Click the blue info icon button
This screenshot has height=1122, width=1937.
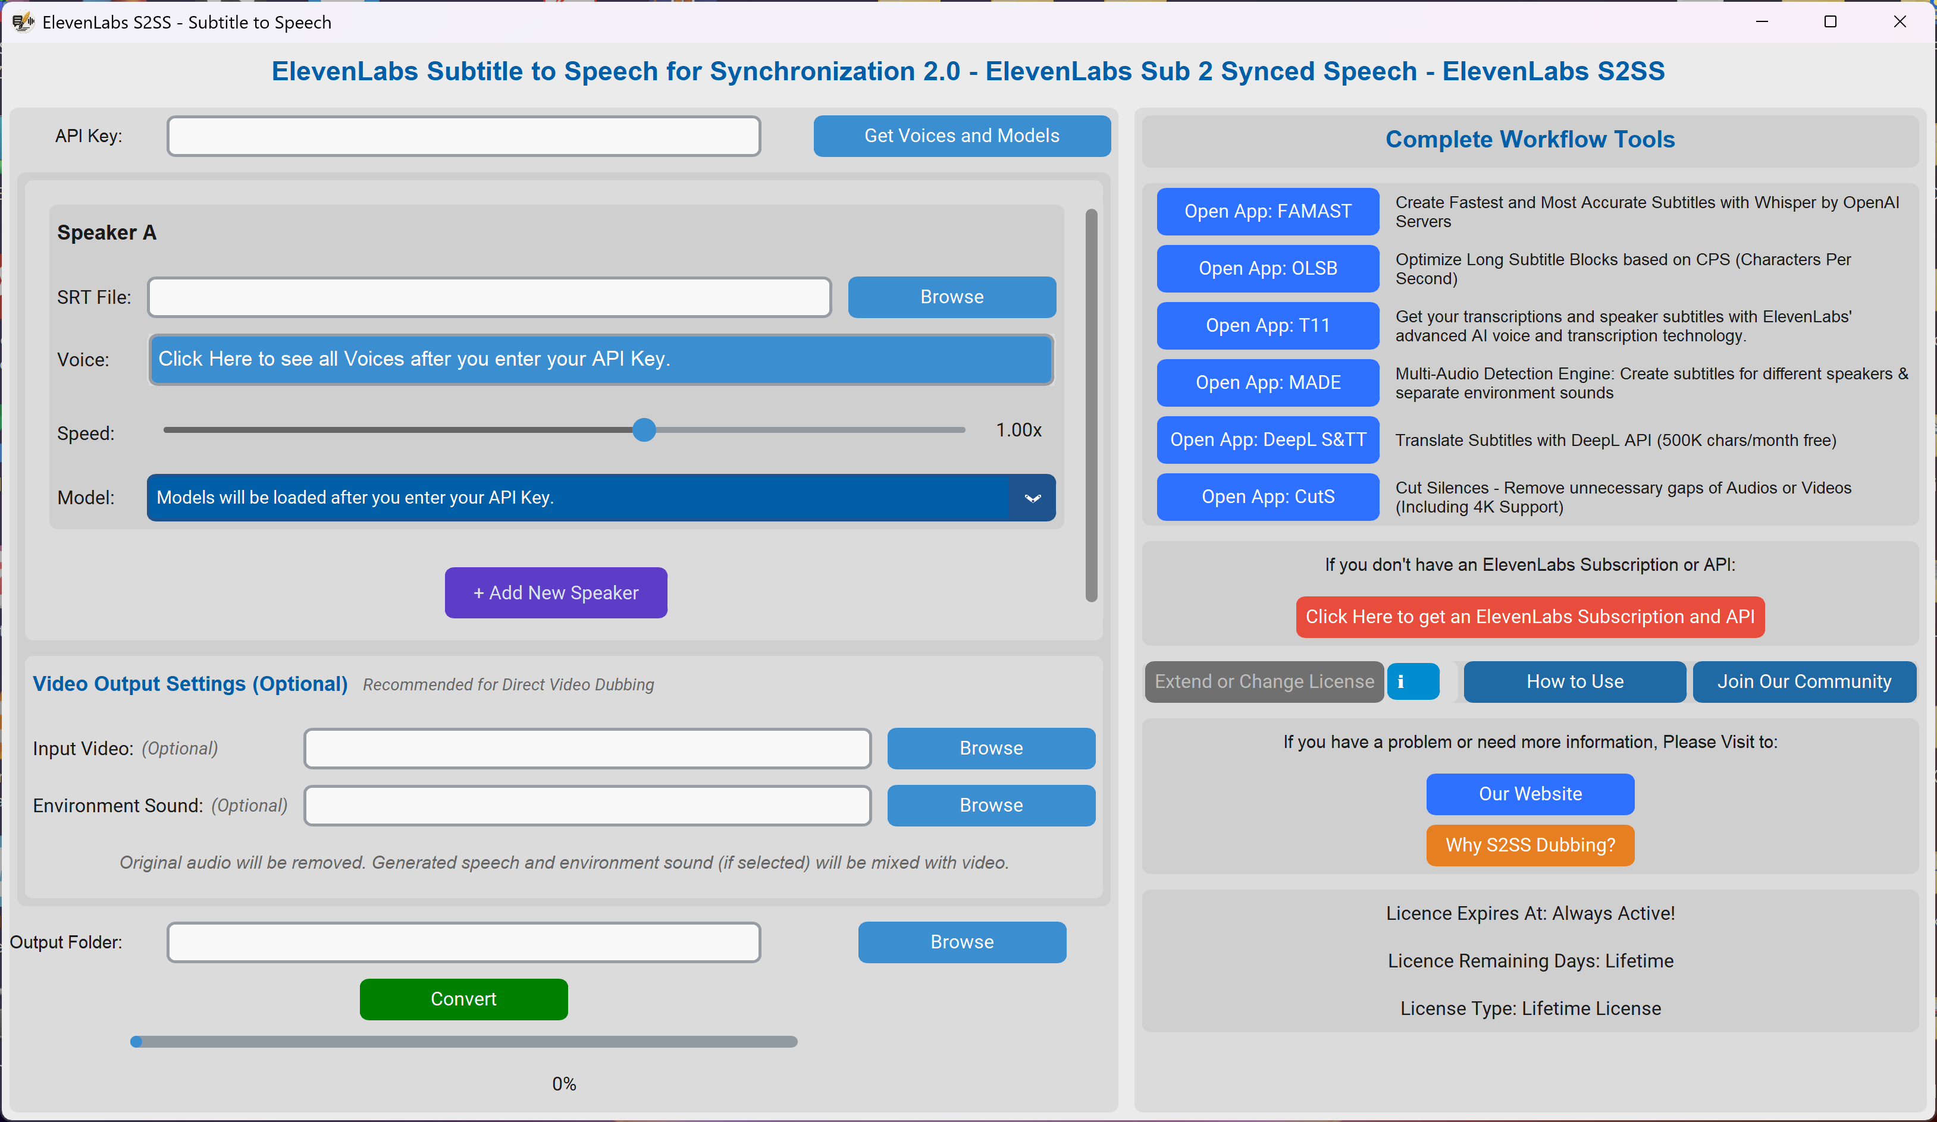tap(1412, 681)
